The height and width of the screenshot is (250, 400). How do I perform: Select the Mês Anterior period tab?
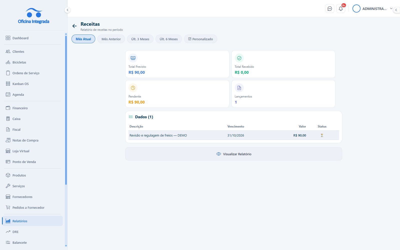pyautogui.click(x=111, y=39)
